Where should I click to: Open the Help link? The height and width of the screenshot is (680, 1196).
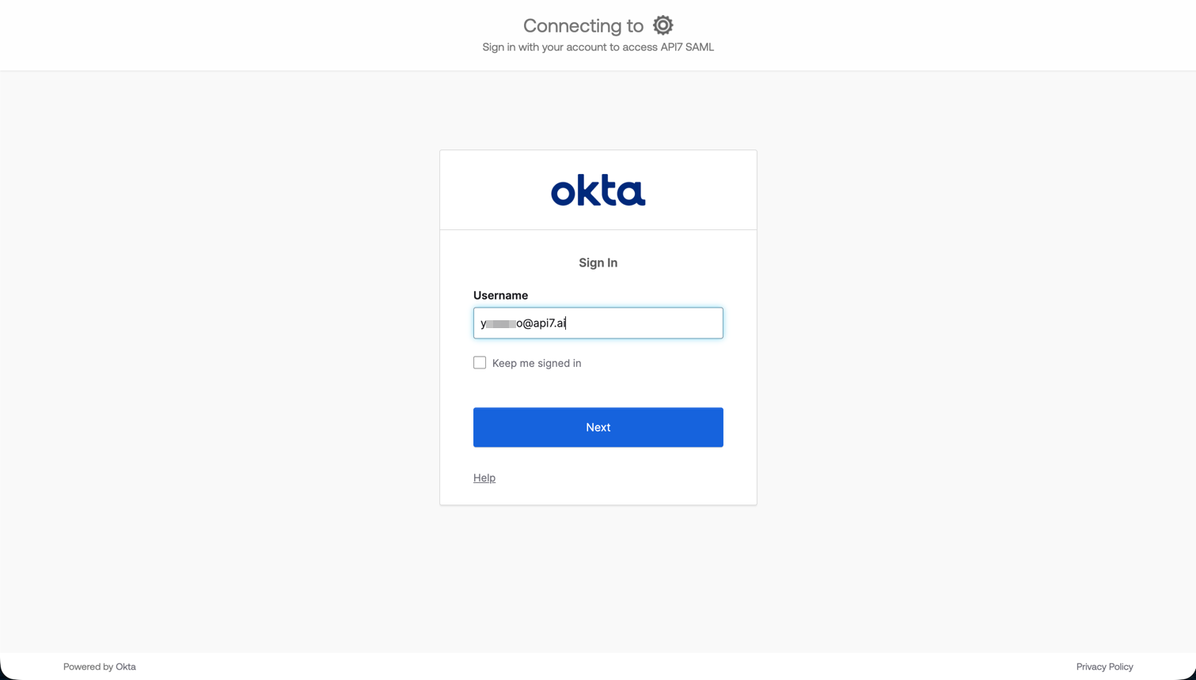(484, 478)
